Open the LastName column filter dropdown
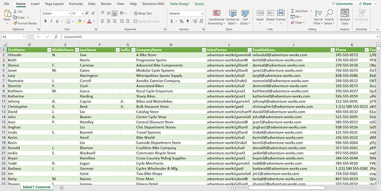The image size is (381, 191). click(x=118, y=50)
